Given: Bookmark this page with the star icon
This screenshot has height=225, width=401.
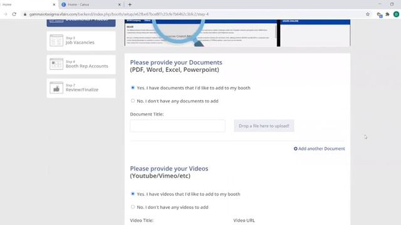Looking at the screenshot, I should click(x=368, y=14).
